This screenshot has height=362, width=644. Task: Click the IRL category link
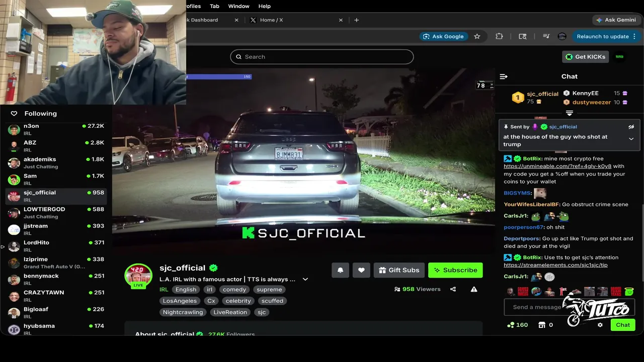164,289
